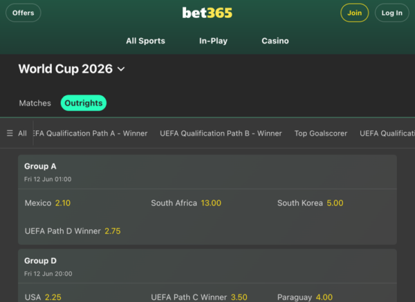The height and width of the screenshot is (302, 415).
Task: Filter by UEFA Qualification Path A - Winner
Action: point(91,133)
